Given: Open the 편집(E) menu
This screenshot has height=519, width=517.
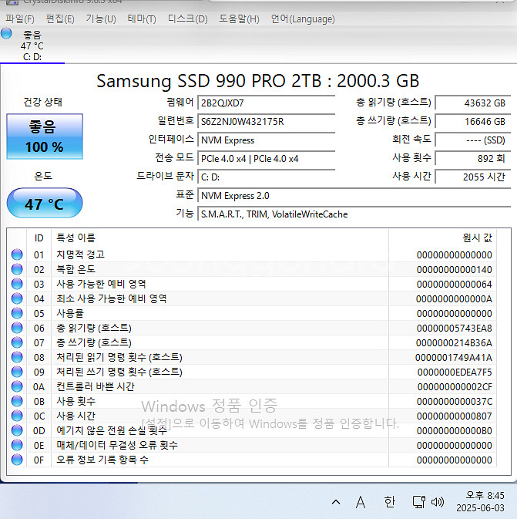Looking at the screenshot, I should [x=60, y=19].
